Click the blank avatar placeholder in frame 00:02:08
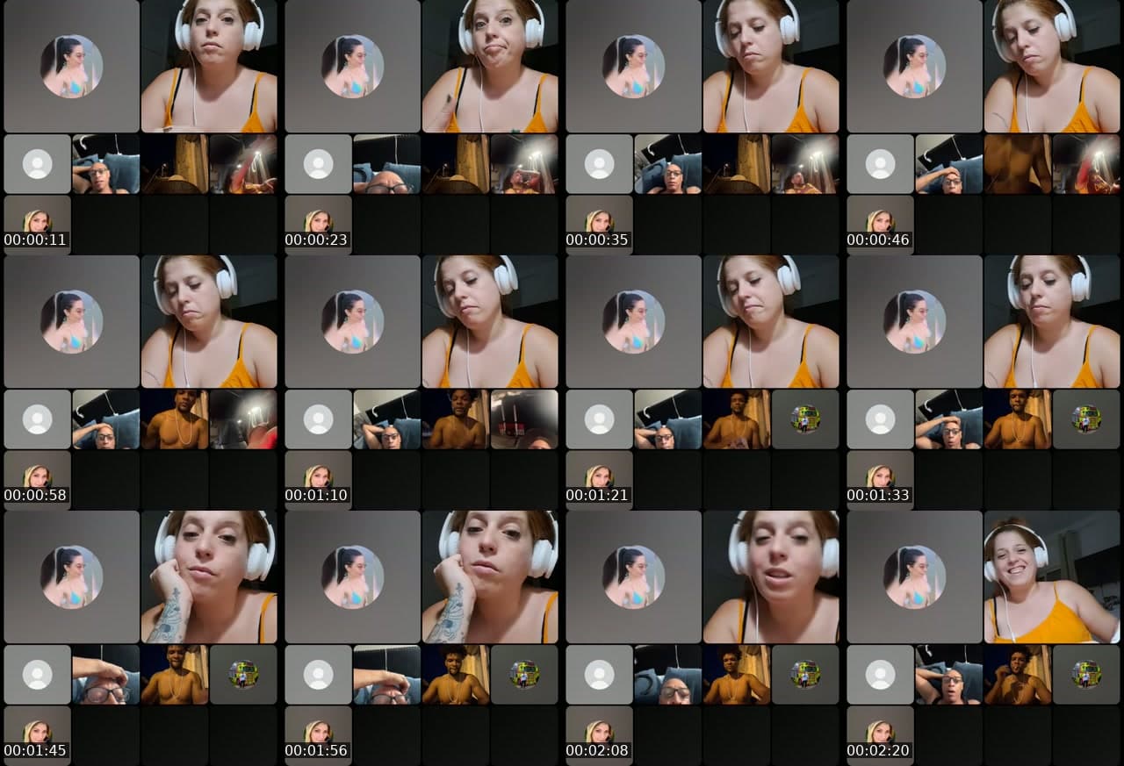The width and height of the screenshot is (1124, 766). click(x=599, y=675)
